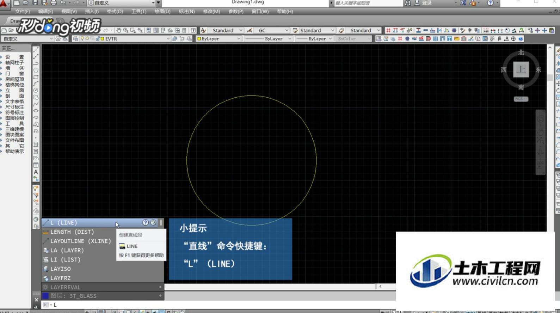This screenshot has height=313, width=560.
Task: Open the Text Style 'A' icon
Action: [203, 30]
